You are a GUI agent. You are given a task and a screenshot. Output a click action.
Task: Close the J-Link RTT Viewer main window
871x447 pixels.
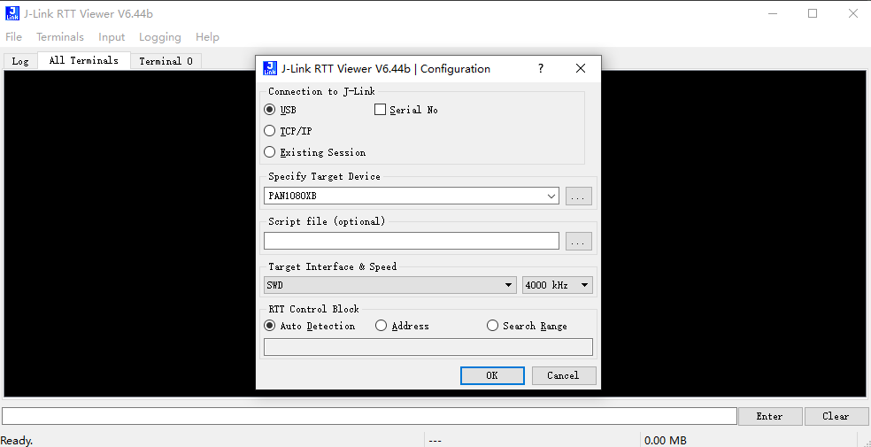[853, 13]
